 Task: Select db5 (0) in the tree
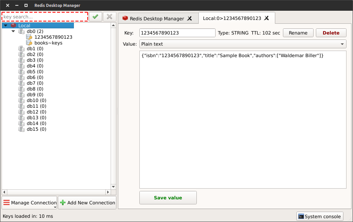point(35,72)
